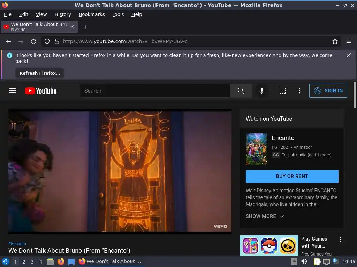This screenshot has height=267, width=357.
Task: Start voice search with microphone icon
Action: pyautogui.click(x=262, y=91)
